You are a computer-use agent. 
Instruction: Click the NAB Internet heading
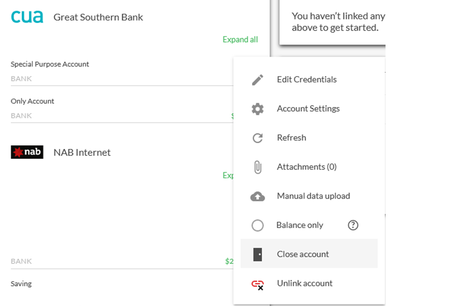(x=82, y=152)
